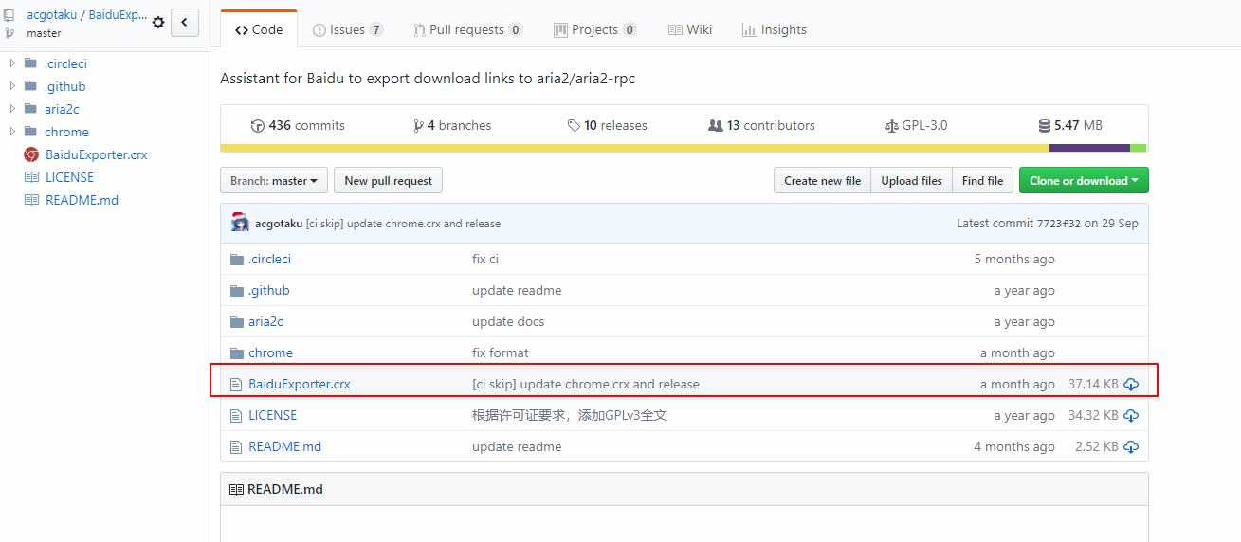The image size is (1241, 542).
Task: Open the 'update docs' commit message
Action: (x=508, y=321)
